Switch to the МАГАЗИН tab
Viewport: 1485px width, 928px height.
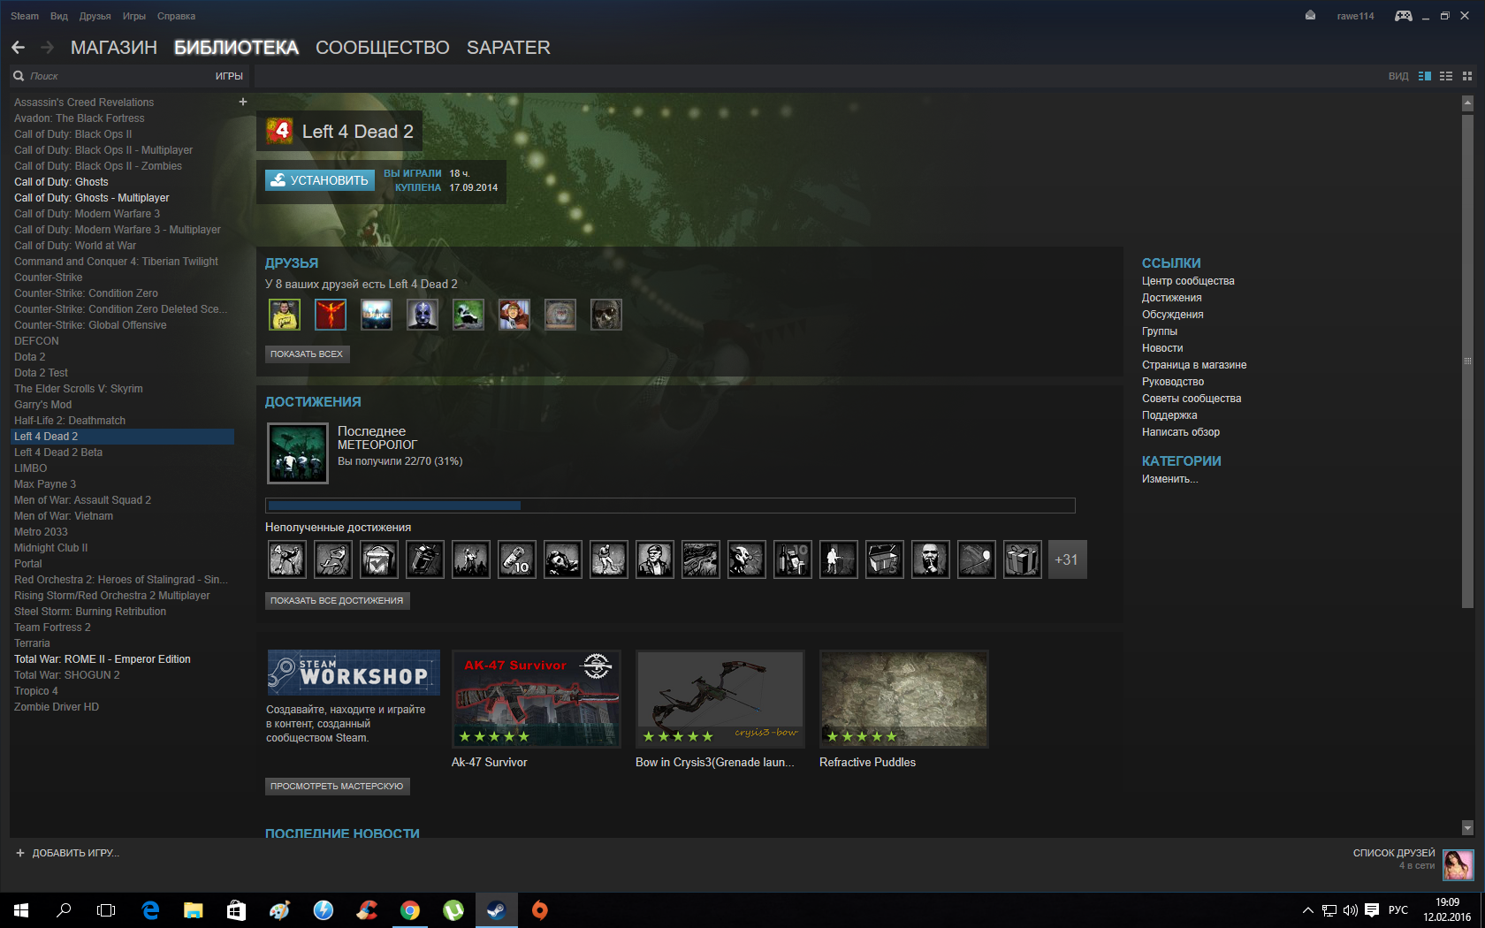click(114, 48)
